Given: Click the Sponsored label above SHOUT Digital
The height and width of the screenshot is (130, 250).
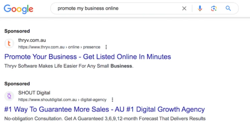Looking at the screenshot, I should click(x=17, y=83).
